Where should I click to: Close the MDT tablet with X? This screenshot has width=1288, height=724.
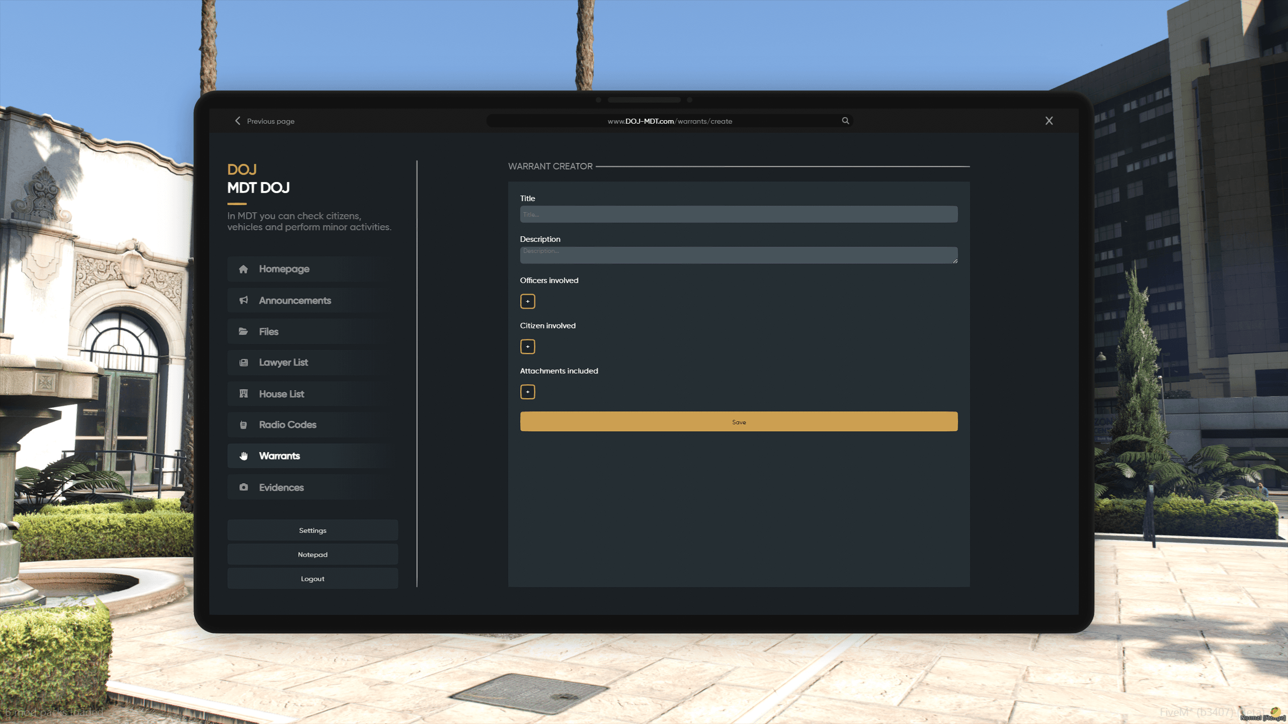point(1049,121)
